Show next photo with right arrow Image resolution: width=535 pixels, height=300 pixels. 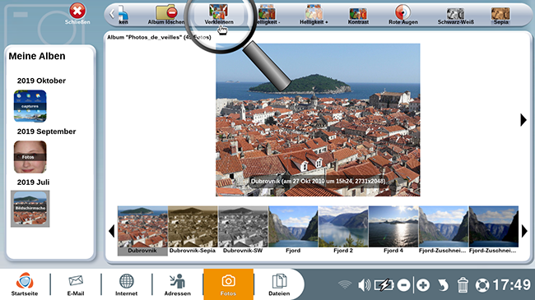(x=523, y=120)
